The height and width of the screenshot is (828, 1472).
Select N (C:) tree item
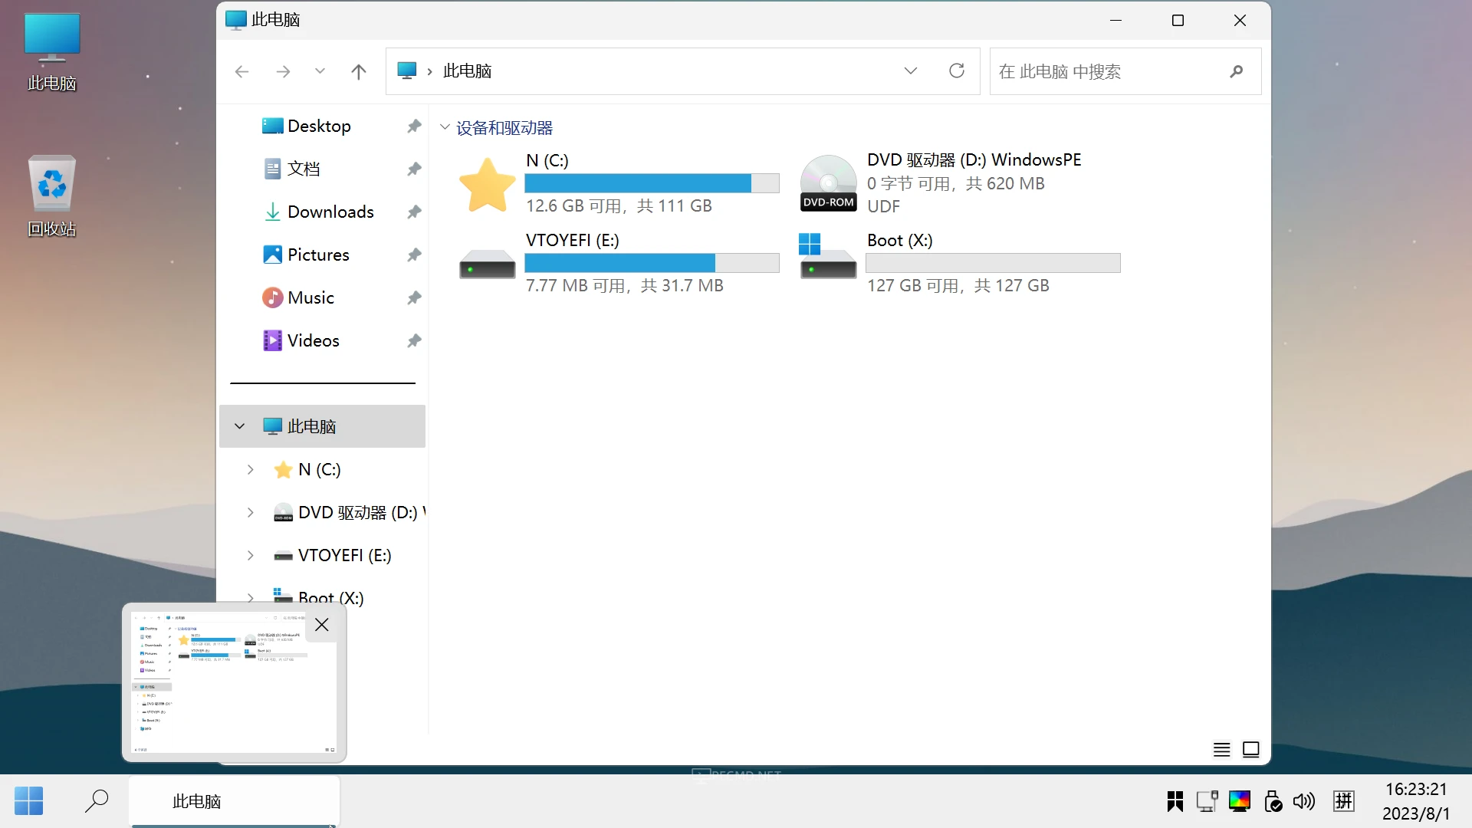click(307, 469)
